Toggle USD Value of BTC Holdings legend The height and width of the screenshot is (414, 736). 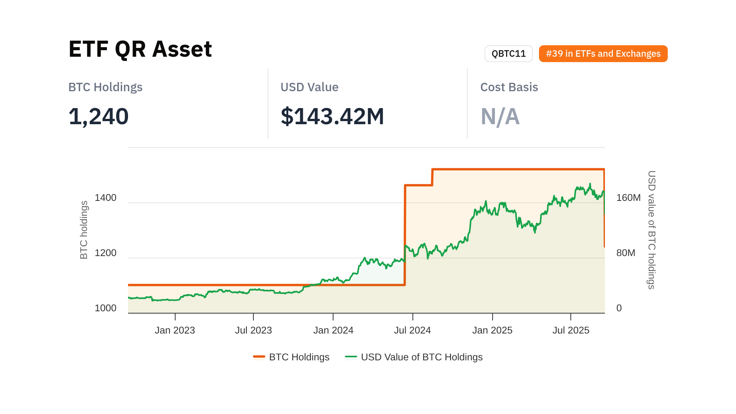point(421,357)
